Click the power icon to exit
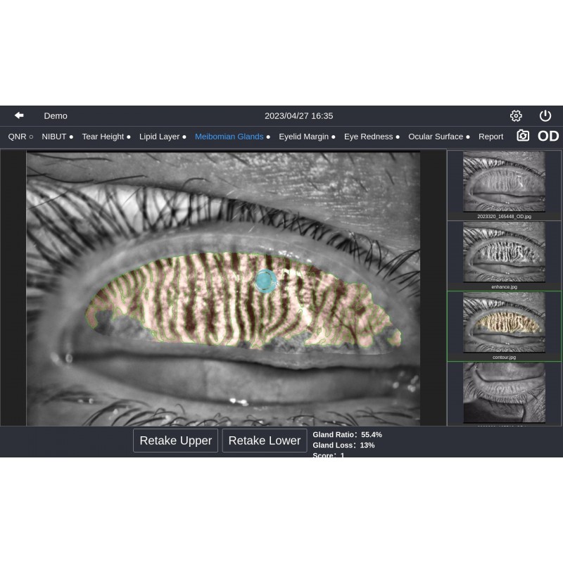 point(545,115)
